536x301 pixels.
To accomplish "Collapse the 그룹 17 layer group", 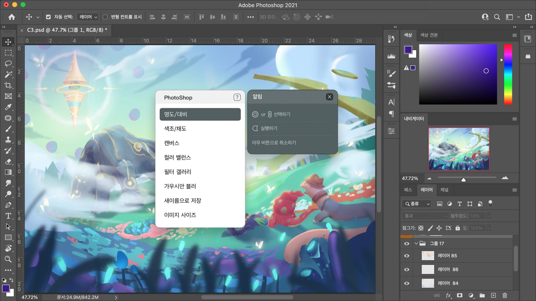I will pyautogui.click(x=416, y=243).
